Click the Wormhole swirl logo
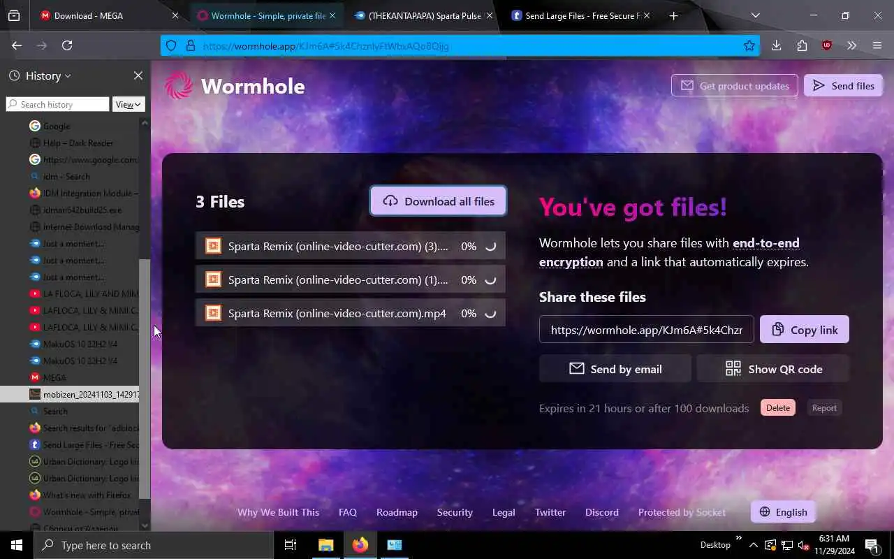 (x=178, y=86)
